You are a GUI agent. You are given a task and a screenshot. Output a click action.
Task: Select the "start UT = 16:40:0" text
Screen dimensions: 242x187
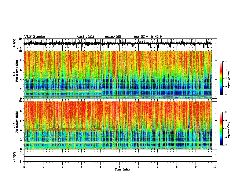click(148, 37)
